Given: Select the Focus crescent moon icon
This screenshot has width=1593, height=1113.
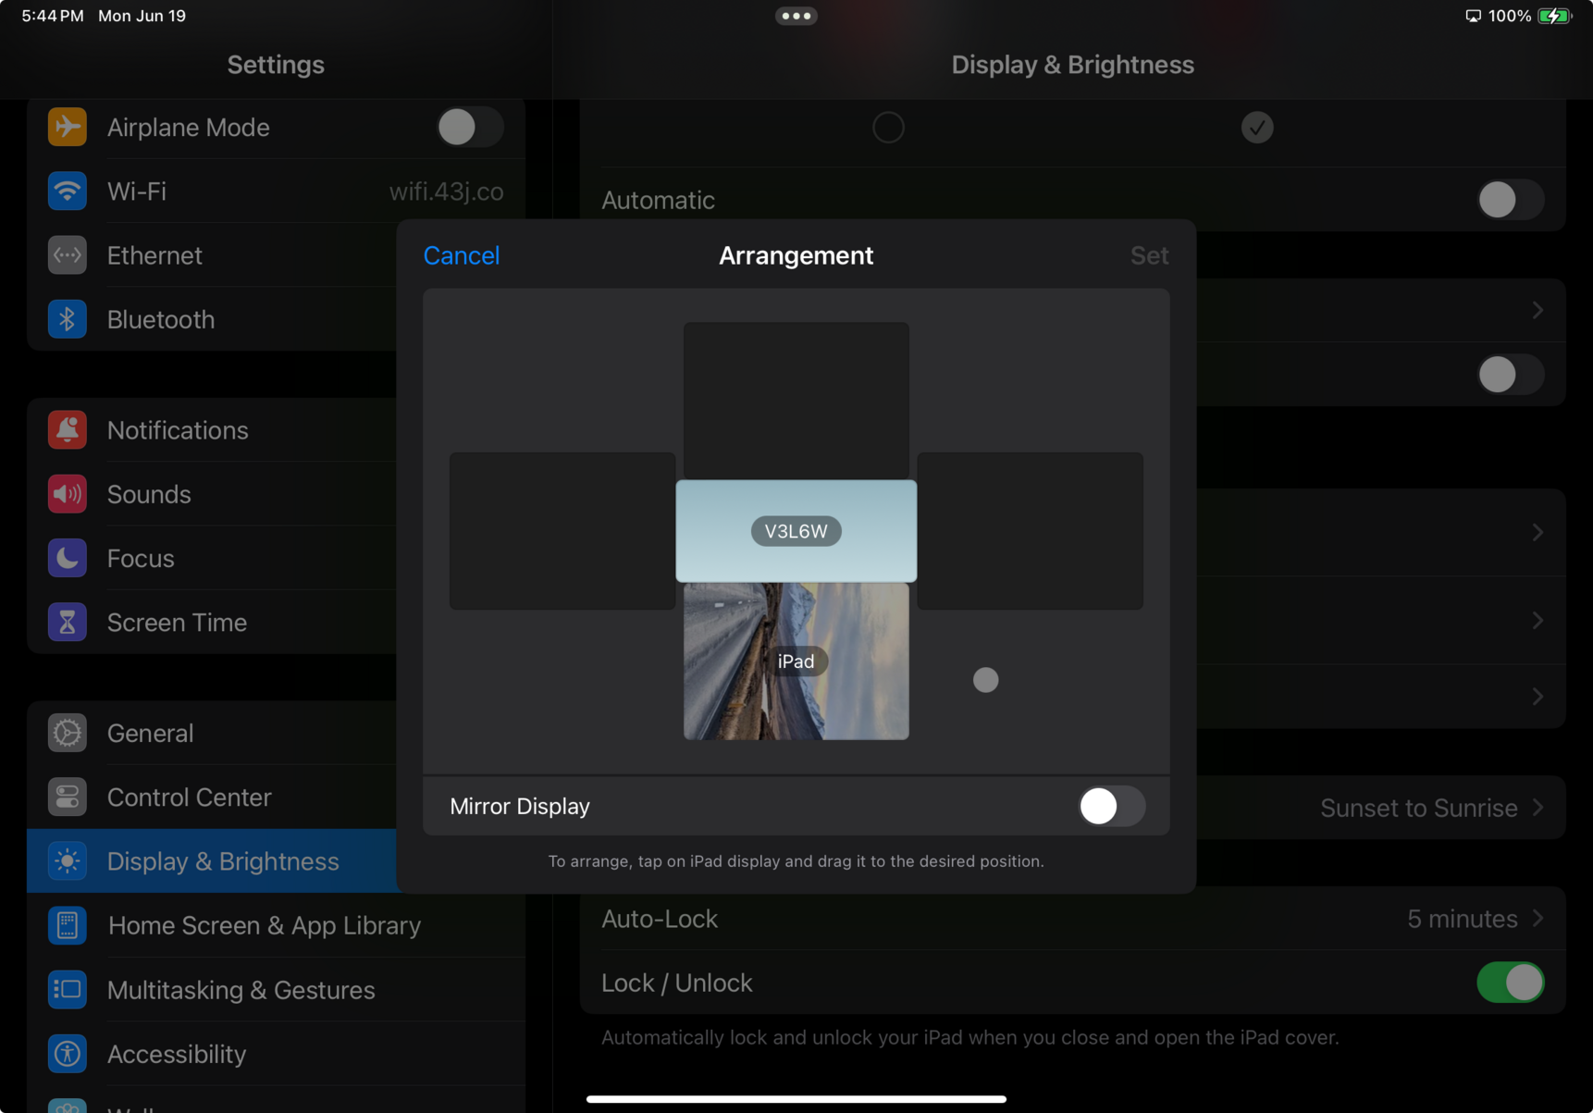Looking at the screenshot, I should [x=67, y=558].
